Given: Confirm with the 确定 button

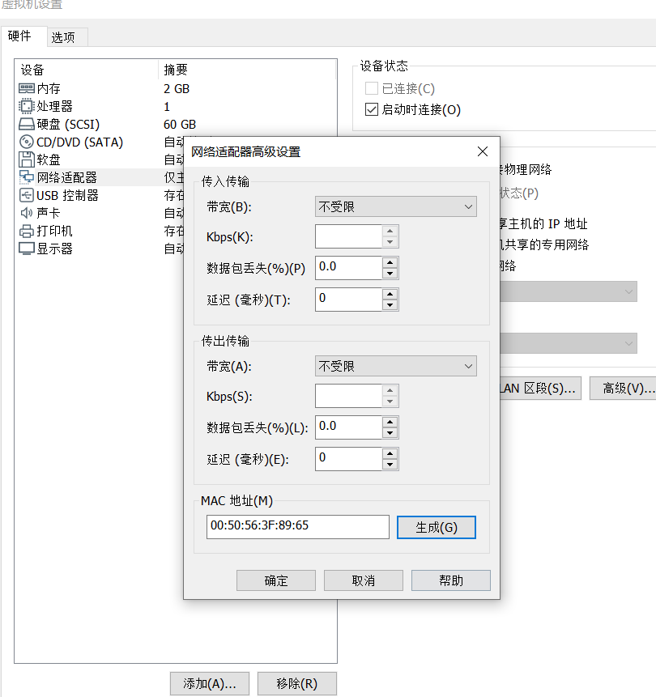Looking at the screenshot, I should 276,580.
